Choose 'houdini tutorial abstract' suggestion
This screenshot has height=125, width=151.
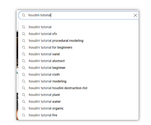[79, 61]
